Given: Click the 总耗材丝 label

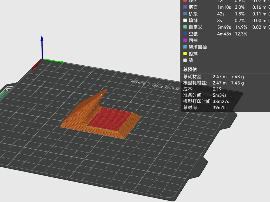Looking at the screenshot, I should 193,77.
